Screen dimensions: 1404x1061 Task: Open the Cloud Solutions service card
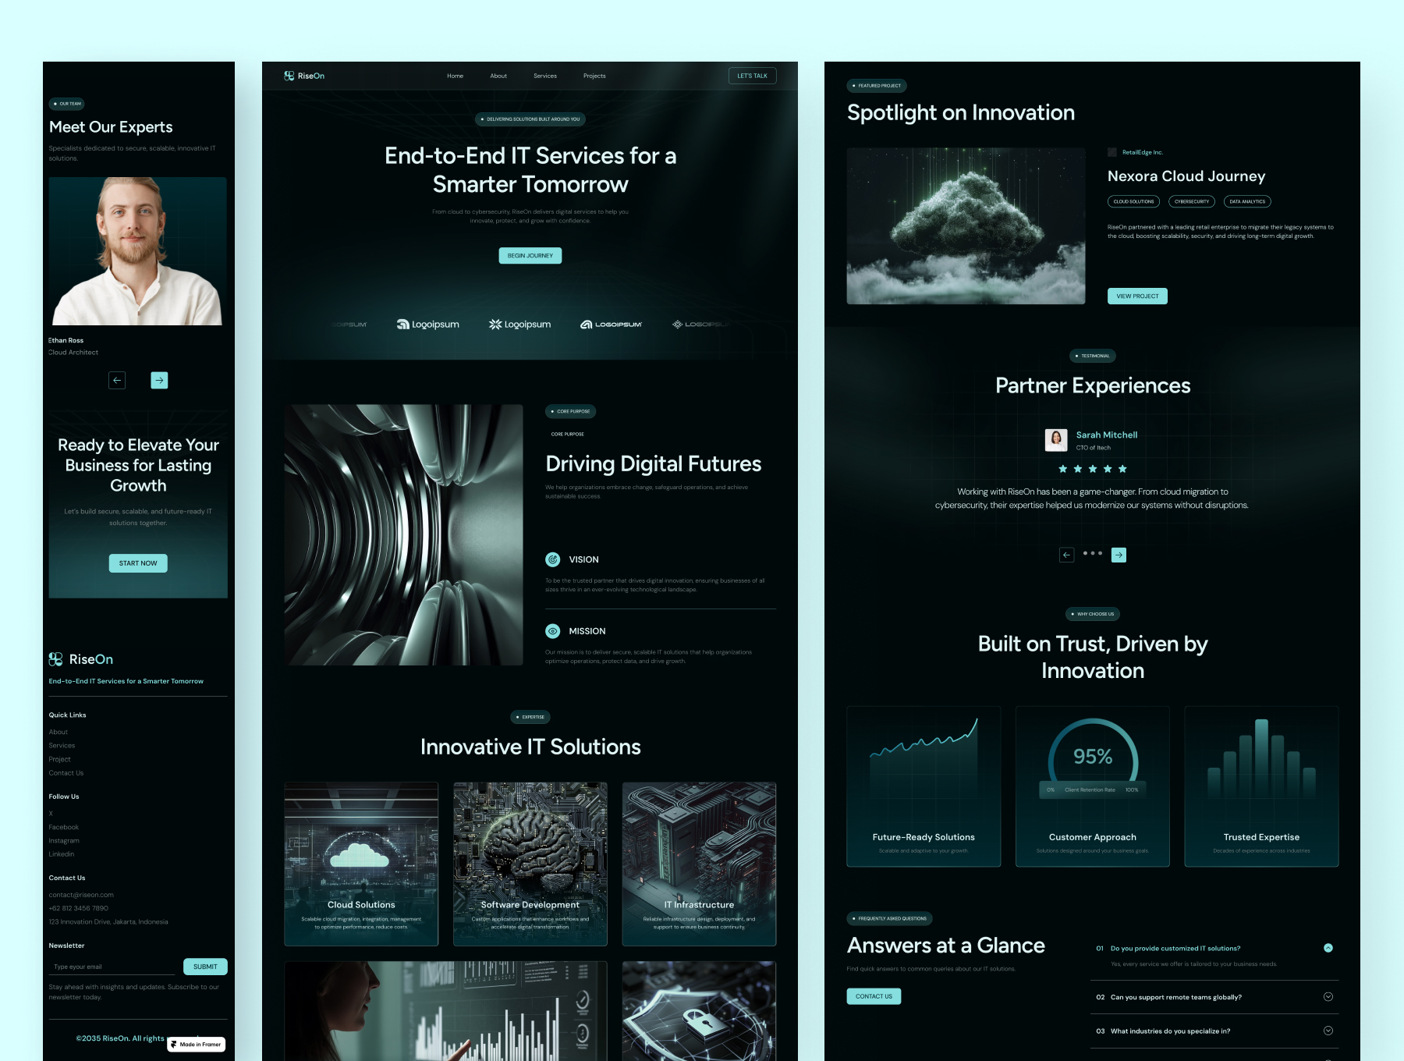click(x=361, y=864)
